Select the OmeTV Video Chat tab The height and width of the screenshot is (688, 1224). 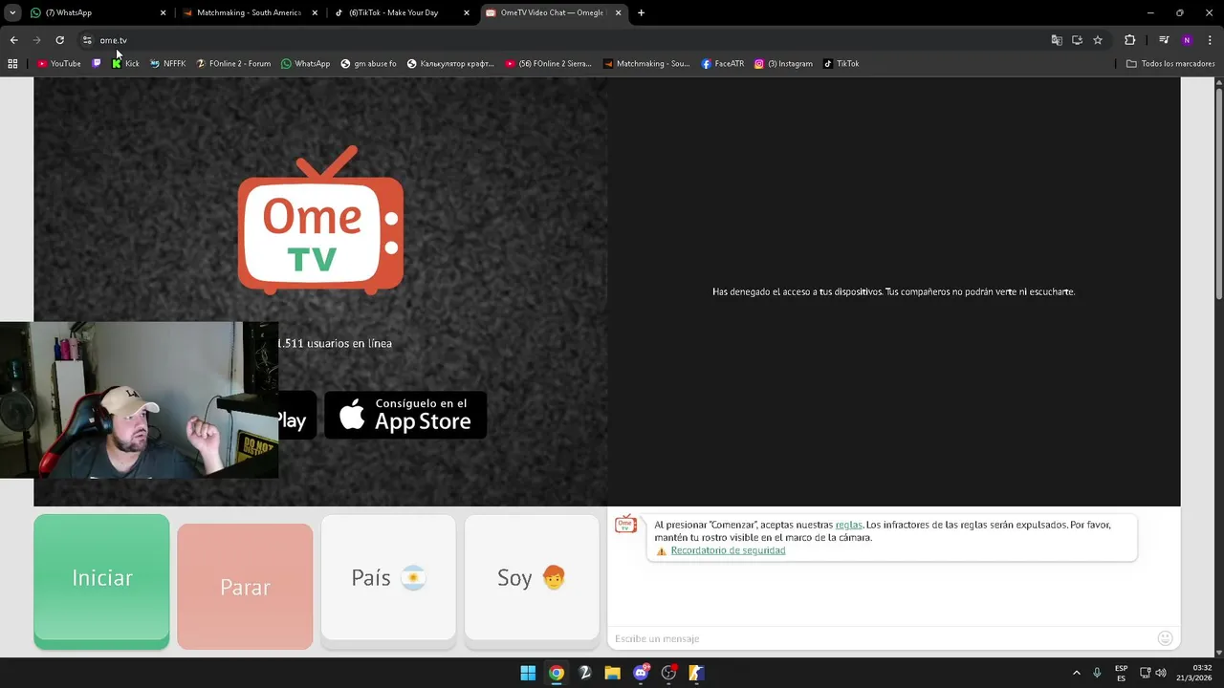point(552,13)
